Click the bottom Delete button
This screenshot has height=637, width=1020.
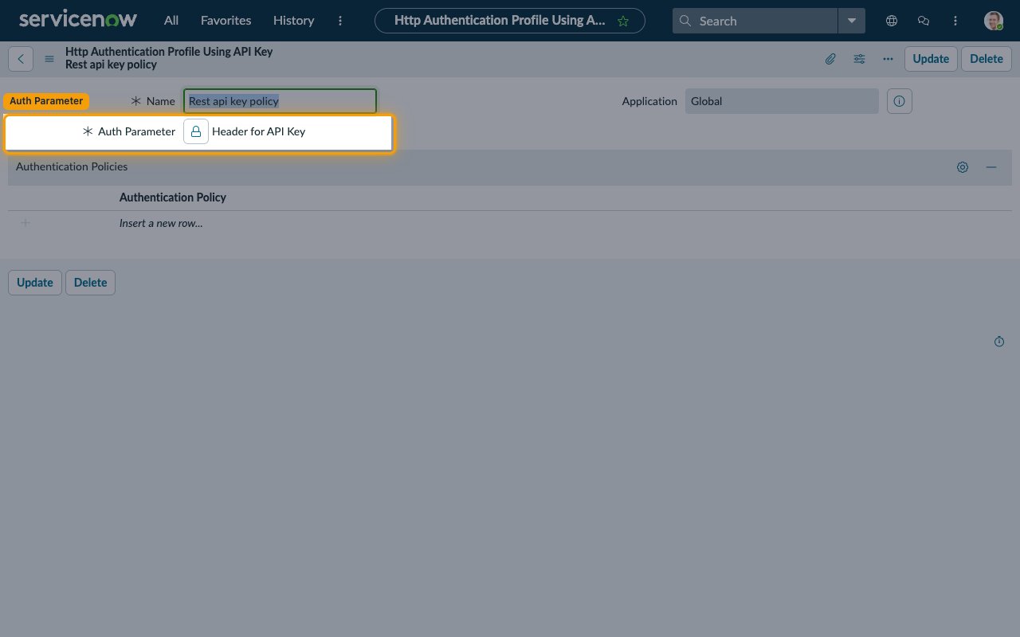point(91,283)
